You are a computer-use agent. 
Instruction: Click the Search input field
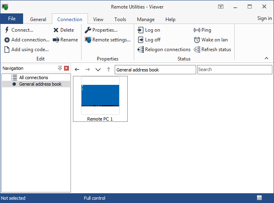pos(235,70)
